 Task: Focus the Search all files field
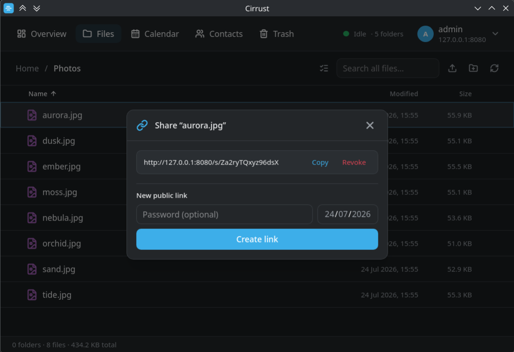[x=388, y=68]
